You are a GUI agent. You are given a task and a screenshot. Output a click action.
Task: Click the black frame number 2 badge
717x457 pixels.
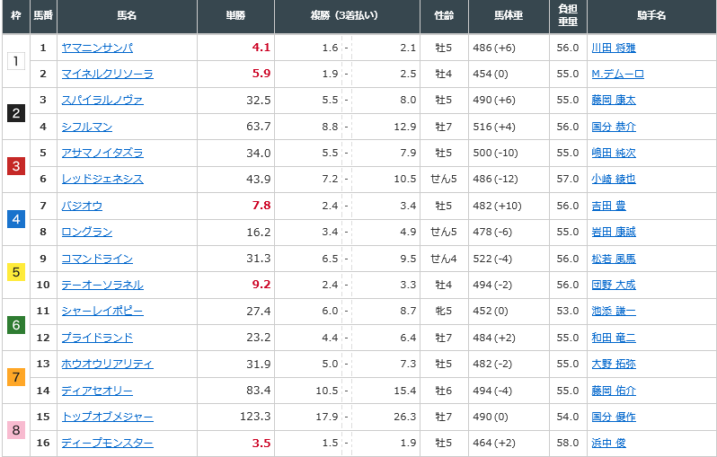click(16, 113)
